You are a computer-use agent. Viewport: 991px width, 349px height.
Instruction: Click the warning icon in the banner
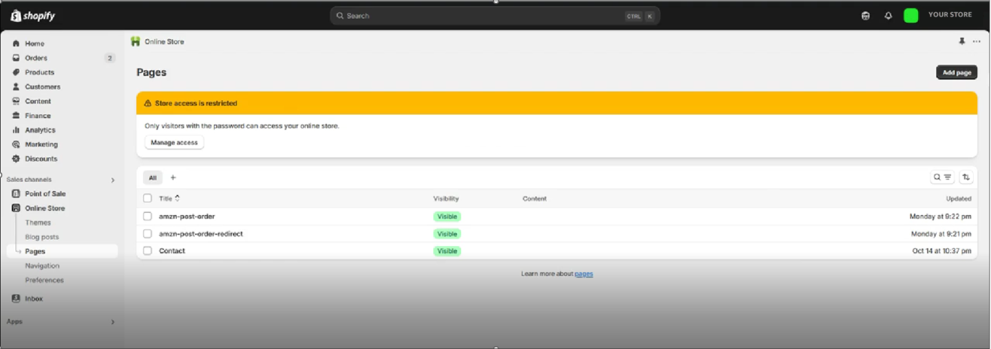(147, 103)
